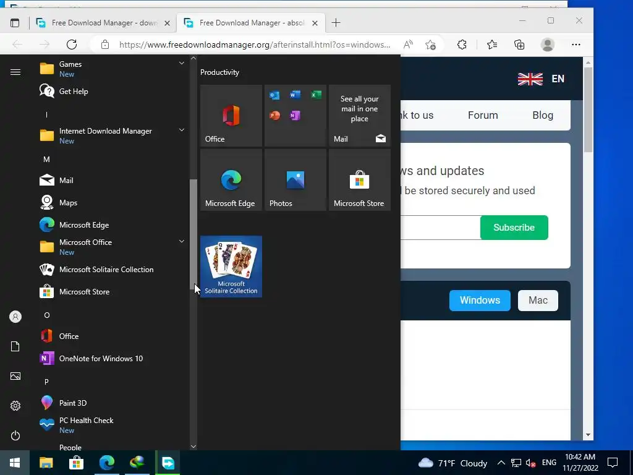Open Free Download Manager taskbar icon
The image size is (633, 475).
click(x=168, y=463)
